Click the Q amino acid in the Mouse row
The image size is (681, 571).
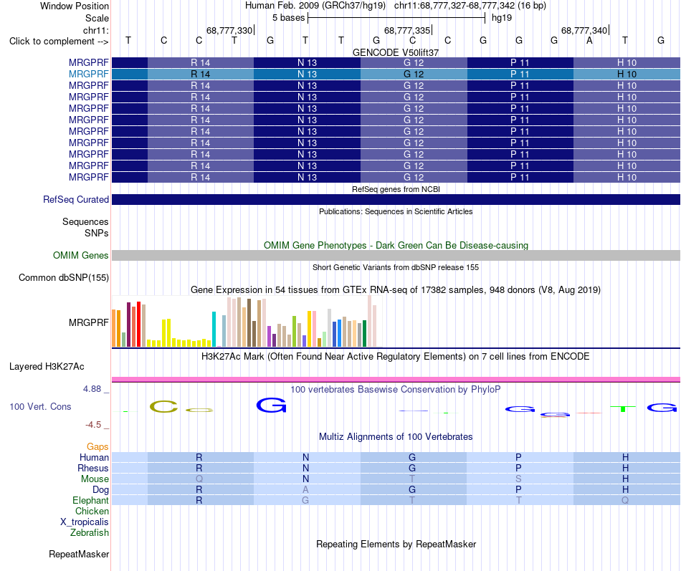coord(199,479)
